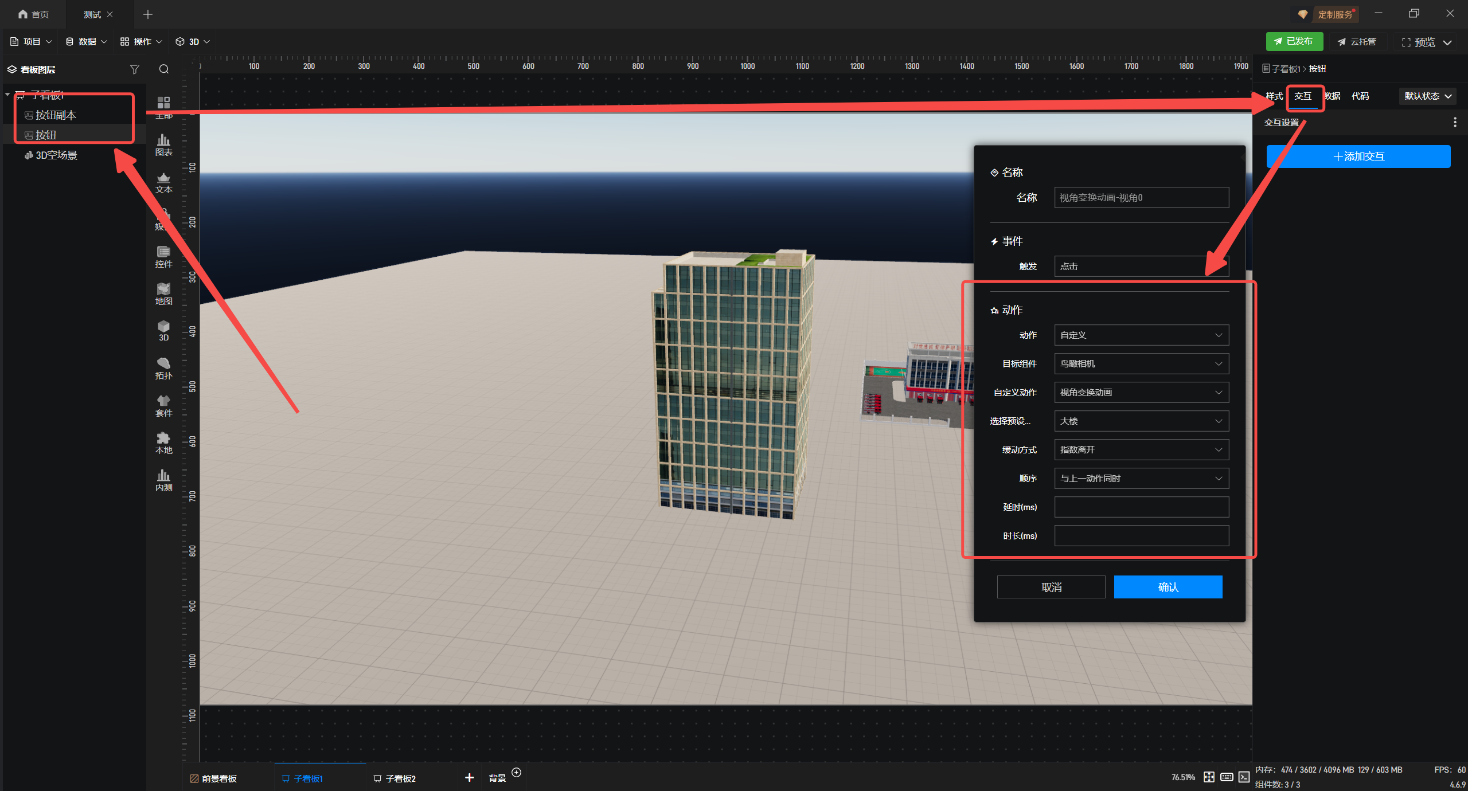This screenshot has width=1468, height=791.
Task: Collapse the 子看板1 tree node
Action: point(7,94)
